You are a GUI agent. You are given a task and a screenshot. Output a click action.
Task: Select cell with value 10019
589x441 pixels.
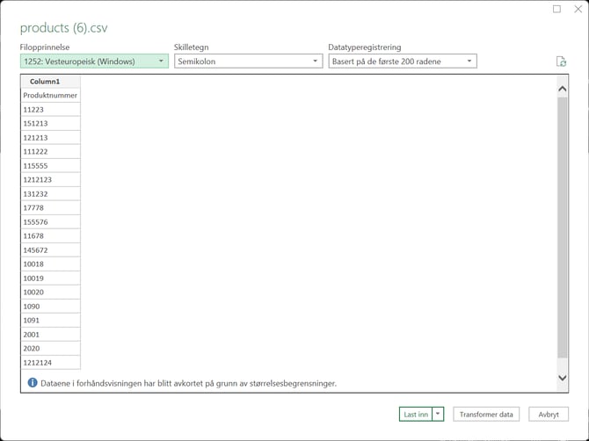pyautogui.click(x=50, y=278)
